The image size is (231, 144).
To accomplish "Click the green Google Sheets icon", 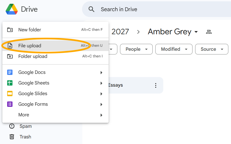I will tap(10, 83).
